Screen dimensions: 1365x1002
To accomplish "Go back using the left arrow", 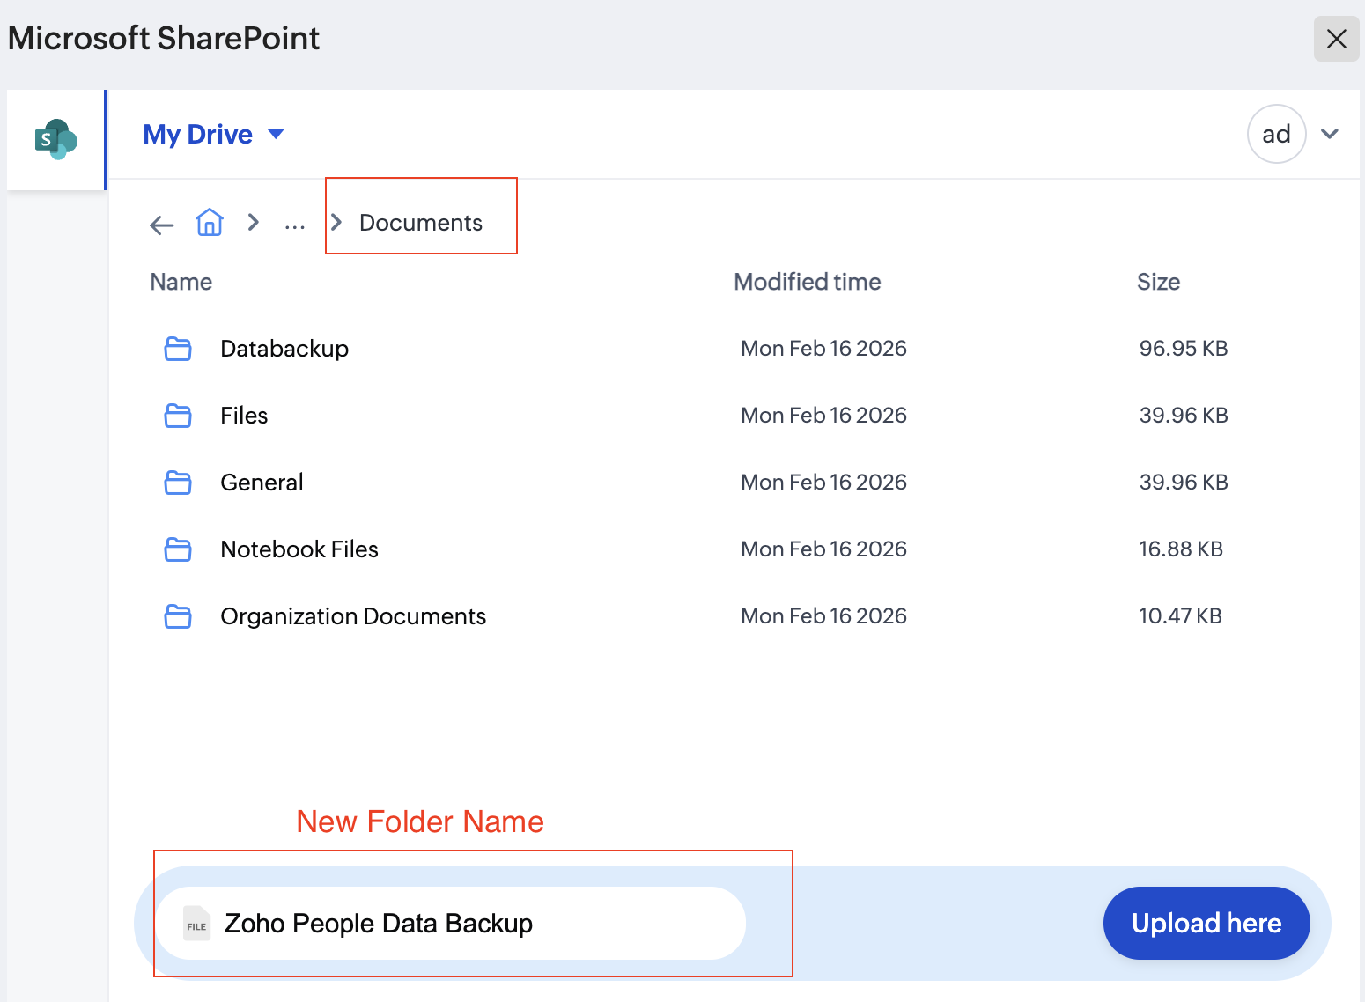I will click(x=161, y=225).
